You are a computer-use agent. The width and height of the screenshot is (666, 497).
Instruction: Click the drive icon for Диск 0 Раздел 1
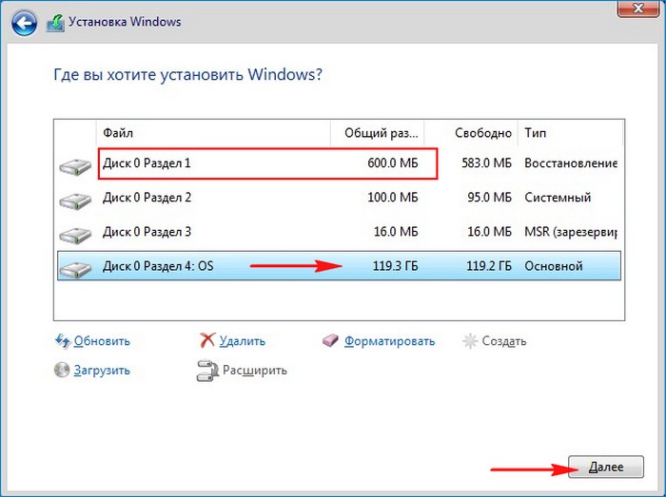pyautogui.click(x=75, y=166)
